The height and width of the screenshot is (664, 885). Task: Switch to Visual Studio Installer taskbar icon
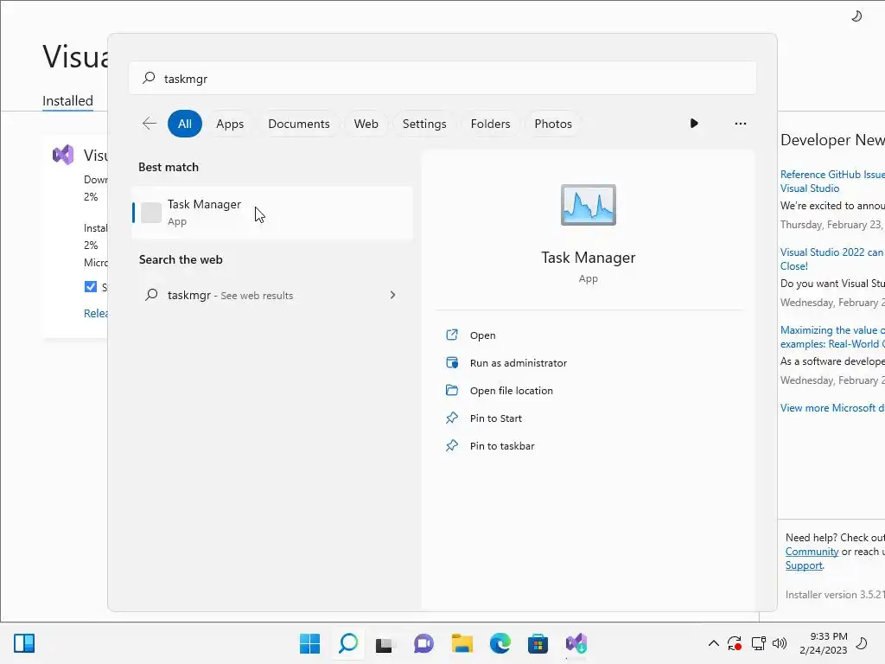576,643
